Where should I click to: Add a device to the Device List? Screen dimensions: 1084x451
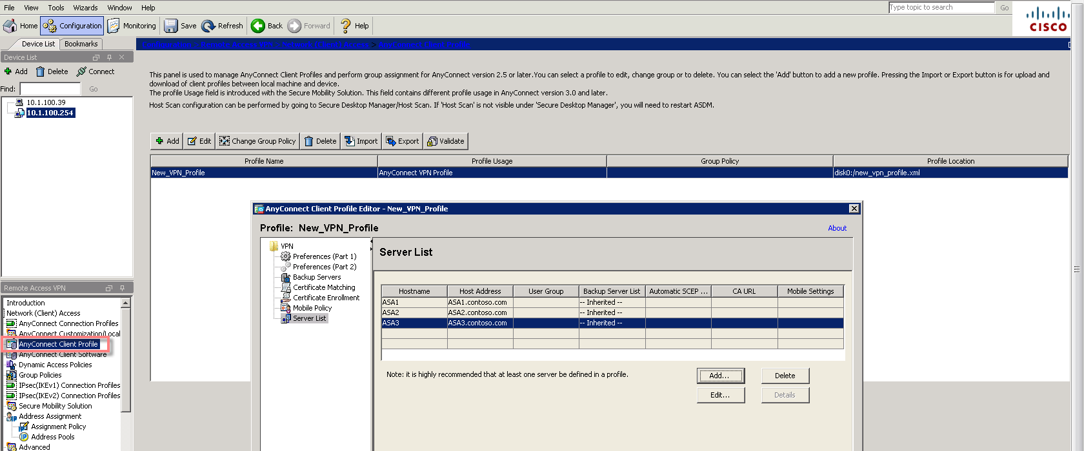click(16, 72)
